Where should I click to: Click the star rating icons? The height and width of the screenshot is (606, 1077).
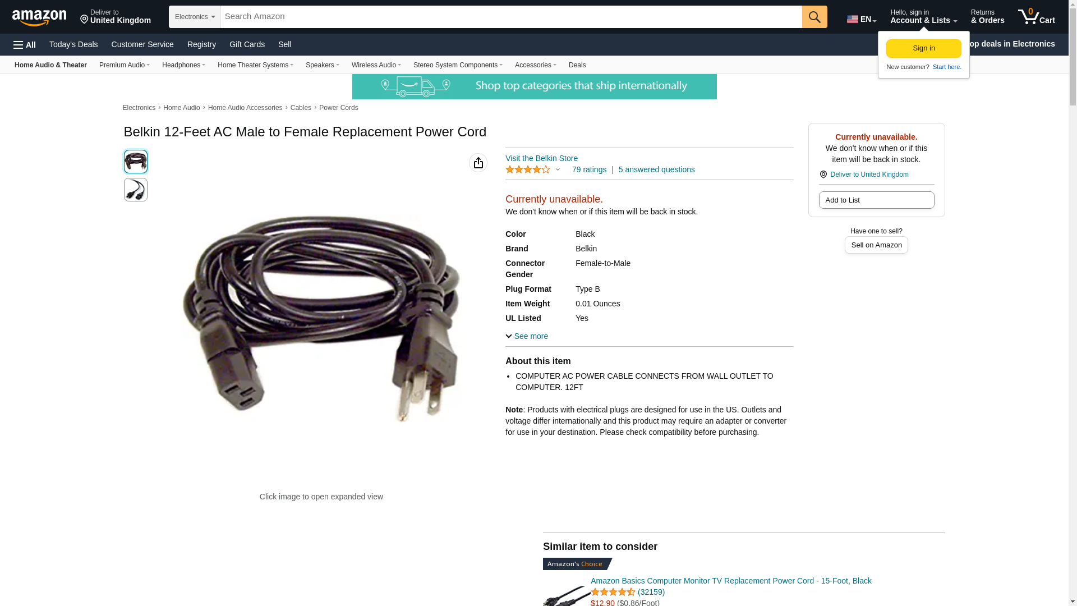tap(528, 169)
